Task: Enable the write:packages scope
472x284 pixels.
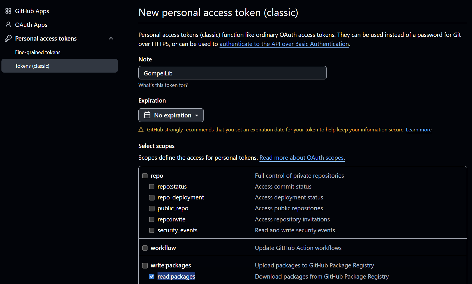Action: [145, 265]
